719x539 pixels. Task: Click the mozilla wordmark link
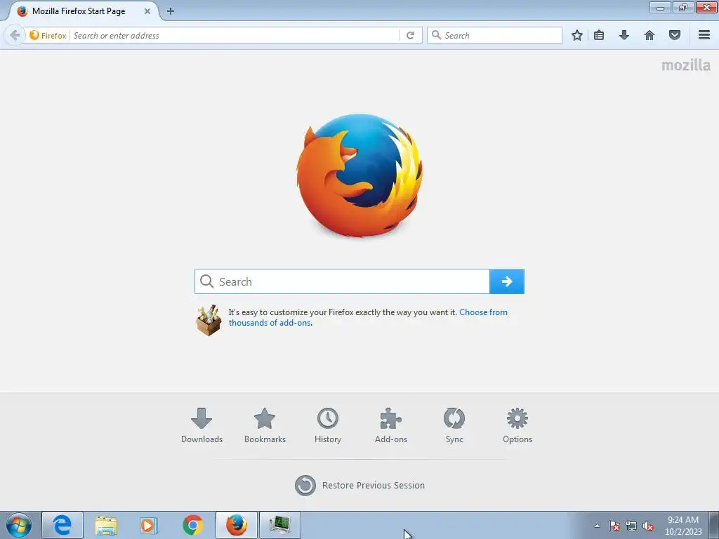pos(685,65)
